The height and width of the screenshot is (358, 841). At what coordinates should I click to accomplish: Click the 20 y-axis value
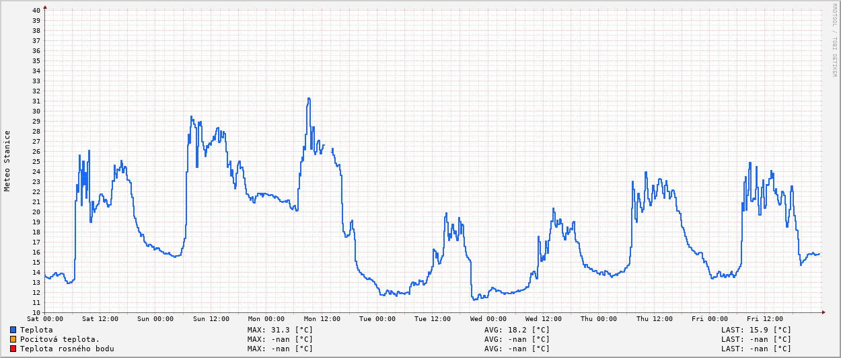tap(36, 212)
